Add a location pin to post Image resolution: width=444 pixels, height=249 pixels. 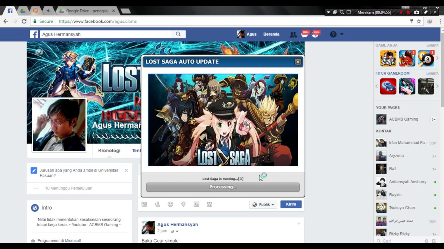(183, 204)
